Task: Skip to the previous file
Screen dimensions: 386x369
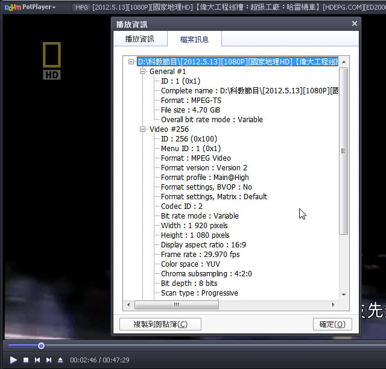Action: click(x=37, y=360)
